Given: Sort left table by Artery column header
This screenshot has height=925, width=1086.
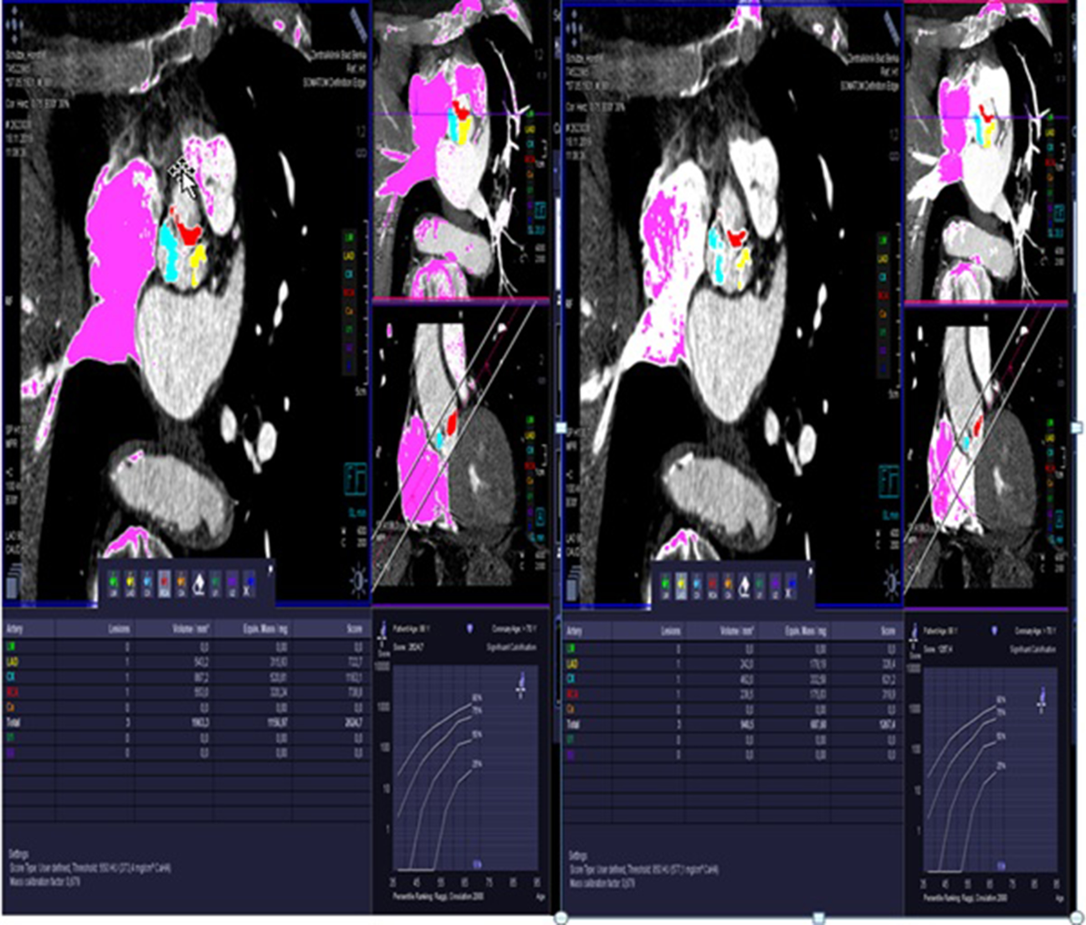Looking at the screenshot, I should point(29,629).
